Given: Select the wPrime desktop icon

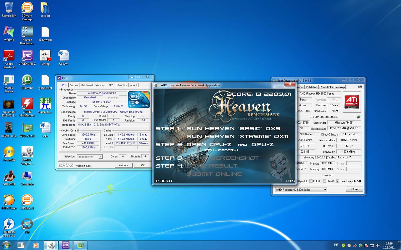Looking at the screenshot, I should click(x=9, y=34).
